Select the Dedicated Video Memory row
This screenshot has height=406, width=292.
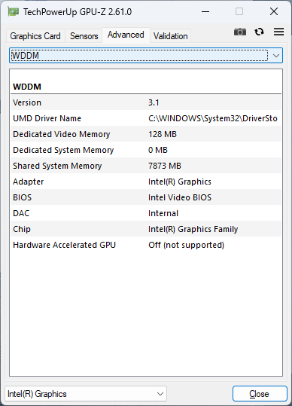(x=146, y=134)
